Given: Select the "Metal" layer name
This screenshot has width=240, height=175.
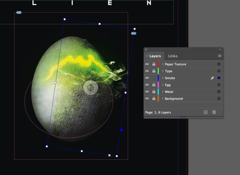Looking at the screenshot, I should click(x=169, y=92).
